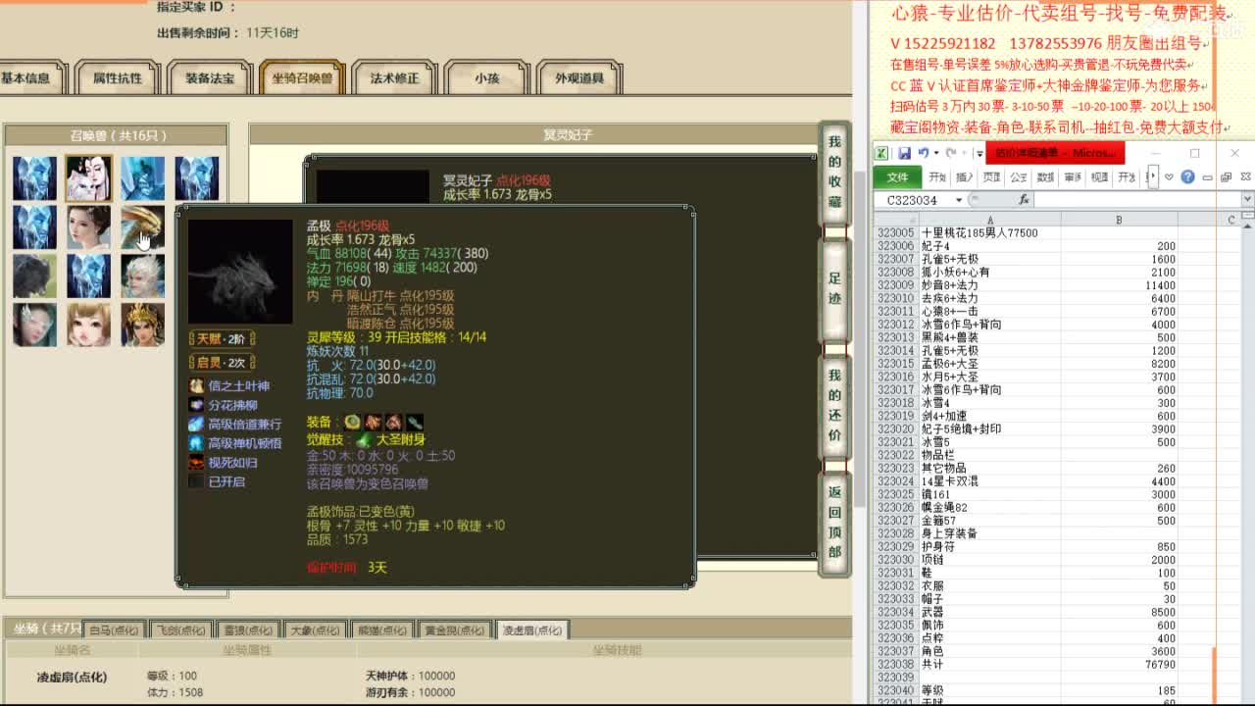The height and width of the screenshot is (706, 1255).
Task: Select the second summoned beast thumbnail
Action: pos(89,178)
